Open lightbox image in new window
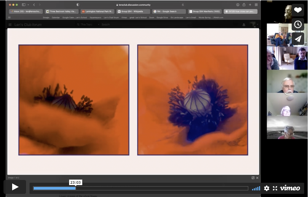 pos(253,178)
